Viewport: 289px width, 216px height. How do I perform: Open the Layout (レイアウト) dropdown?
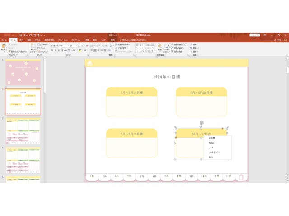(x=43, y=45)
